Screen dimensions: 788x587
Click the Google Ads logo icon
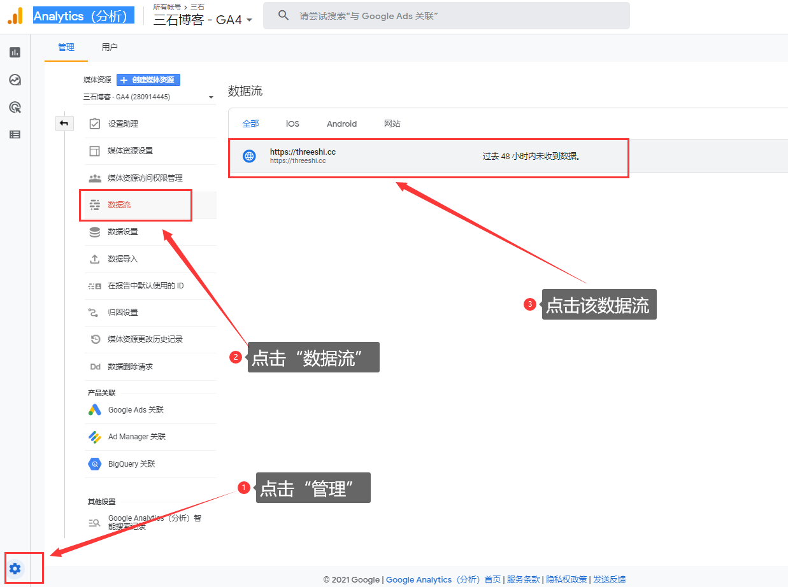tap(94, 410)
